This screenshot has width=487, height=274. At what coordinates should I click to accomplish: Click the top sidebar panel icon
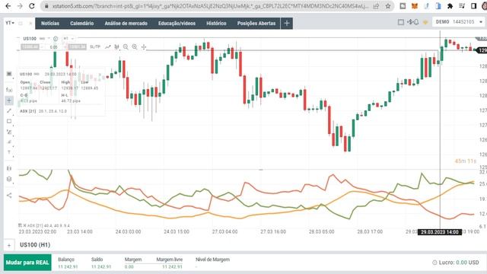coord(9,74)
